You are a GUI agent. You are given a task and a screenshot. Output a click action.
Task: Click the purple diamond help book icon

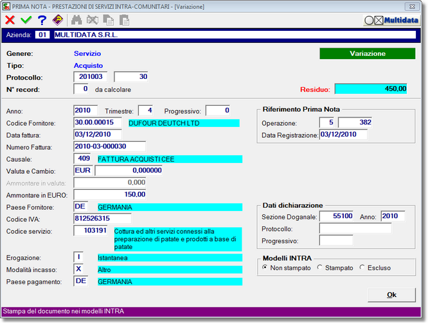point(58,20)
